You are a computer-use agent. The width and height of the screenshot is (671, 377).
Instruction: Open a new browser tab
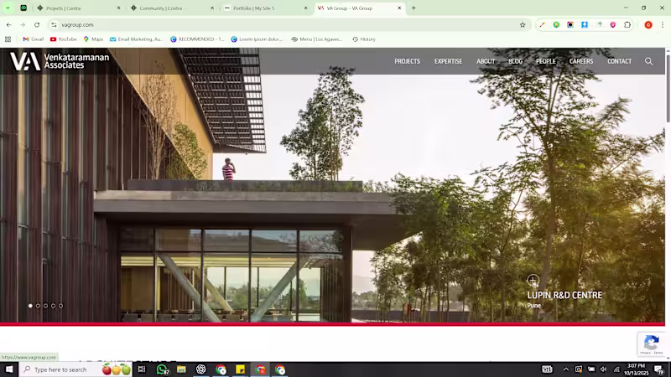click(x=414, y=8)
